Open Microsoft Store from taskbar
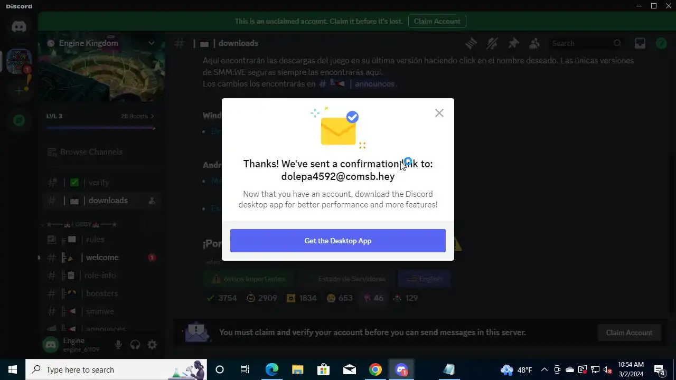 pos(323,369)
